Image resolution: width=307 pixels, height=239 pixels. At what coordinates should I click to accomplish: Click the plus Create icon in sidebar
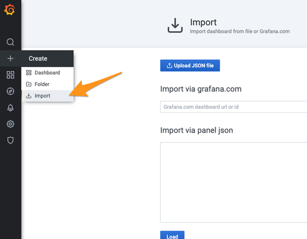tap(10, 58)
